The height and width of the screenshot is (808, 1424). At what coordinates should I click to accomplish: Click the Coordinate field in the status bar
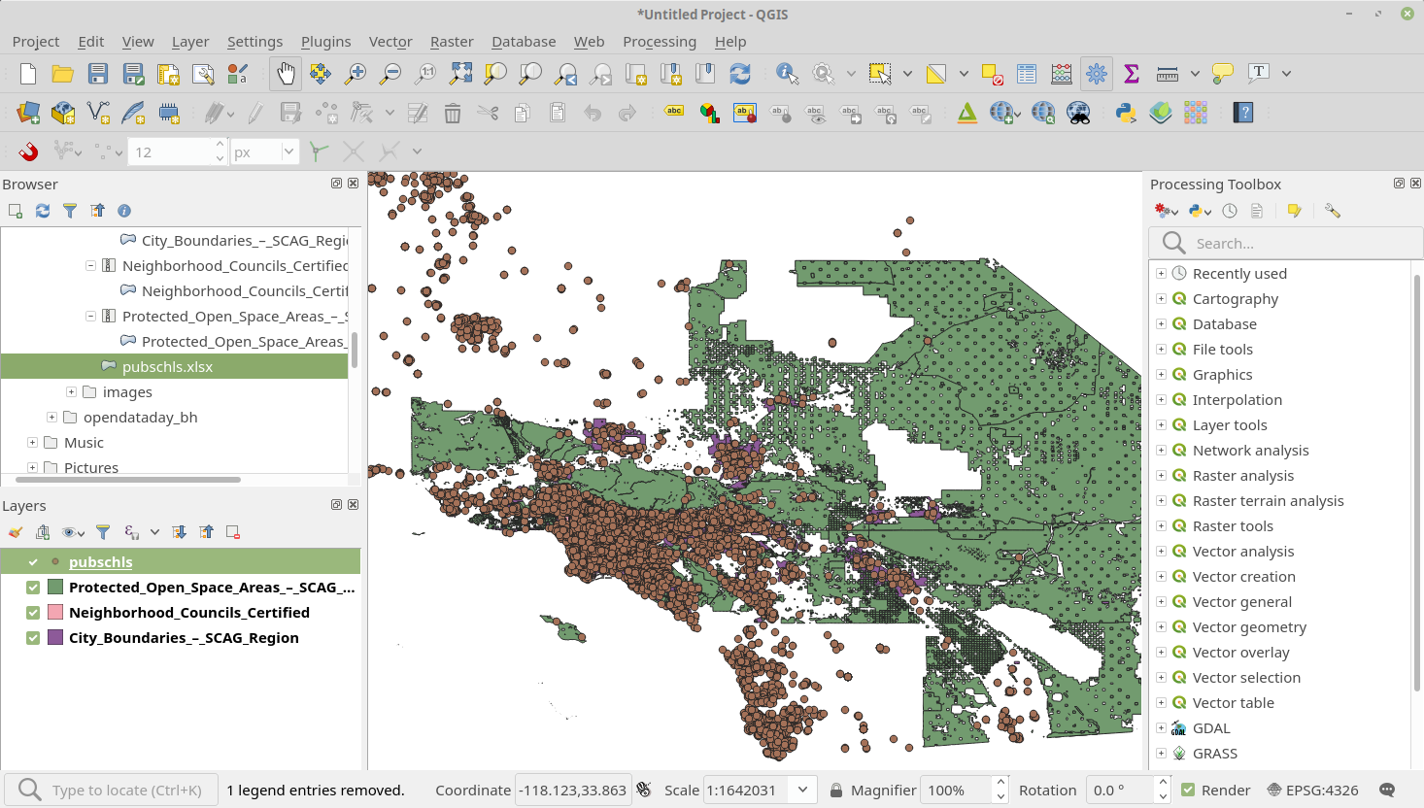573,791
